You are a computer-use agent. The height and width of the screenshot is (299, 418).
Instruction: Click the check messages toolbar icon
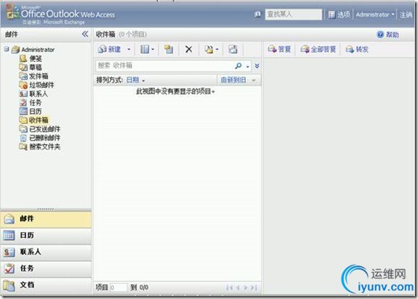click(168, 49)
